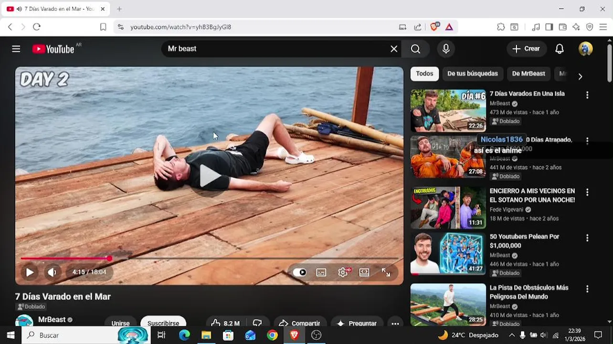Screen dimensions: 613x344
Task: Go to the YouTube home logo
Action: [53, 49]
